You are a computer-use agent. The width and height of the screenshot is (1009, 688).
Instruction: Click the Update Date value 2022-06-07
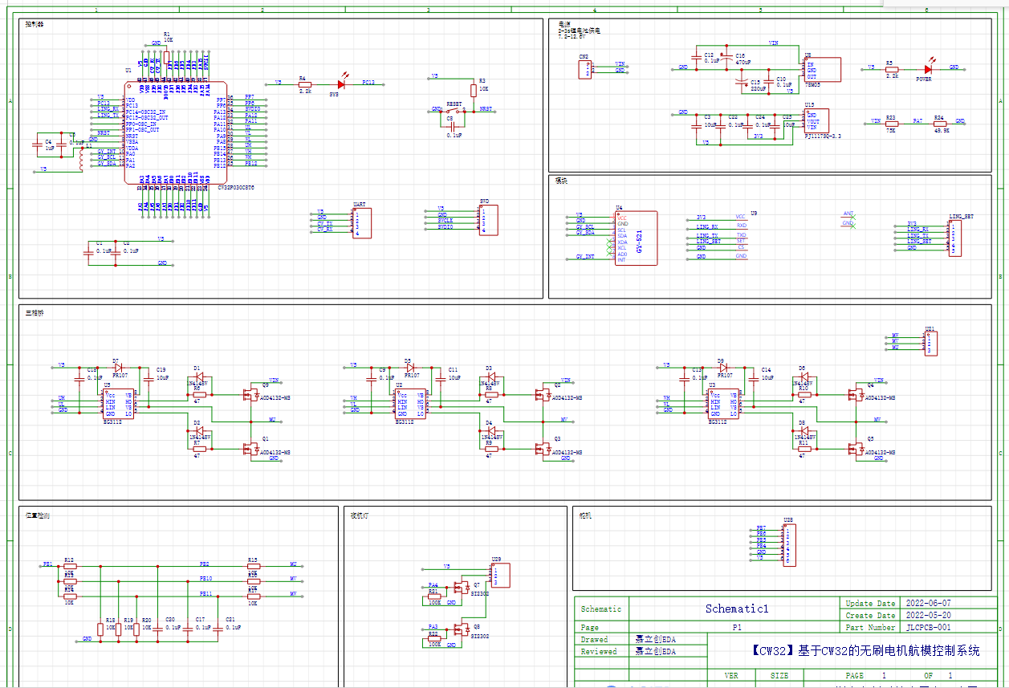coord(928,603)
